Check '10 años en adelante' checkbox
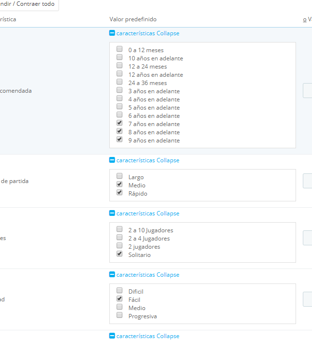The height and width of the screenshot is (340, 312). (119, 57)
